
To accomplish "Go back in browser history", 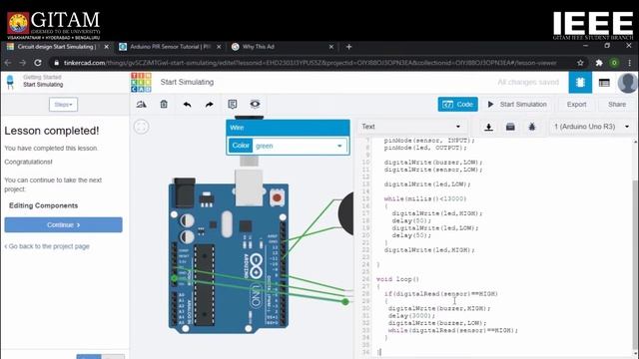I will (8, 63).
